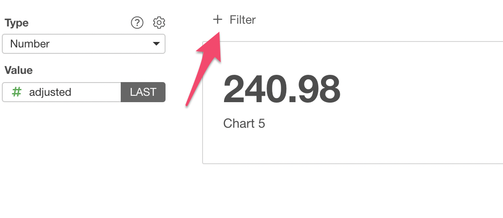The image size is (503, 218).
Task: Open chart settings gear icon
Action: (x=159, y=23)
